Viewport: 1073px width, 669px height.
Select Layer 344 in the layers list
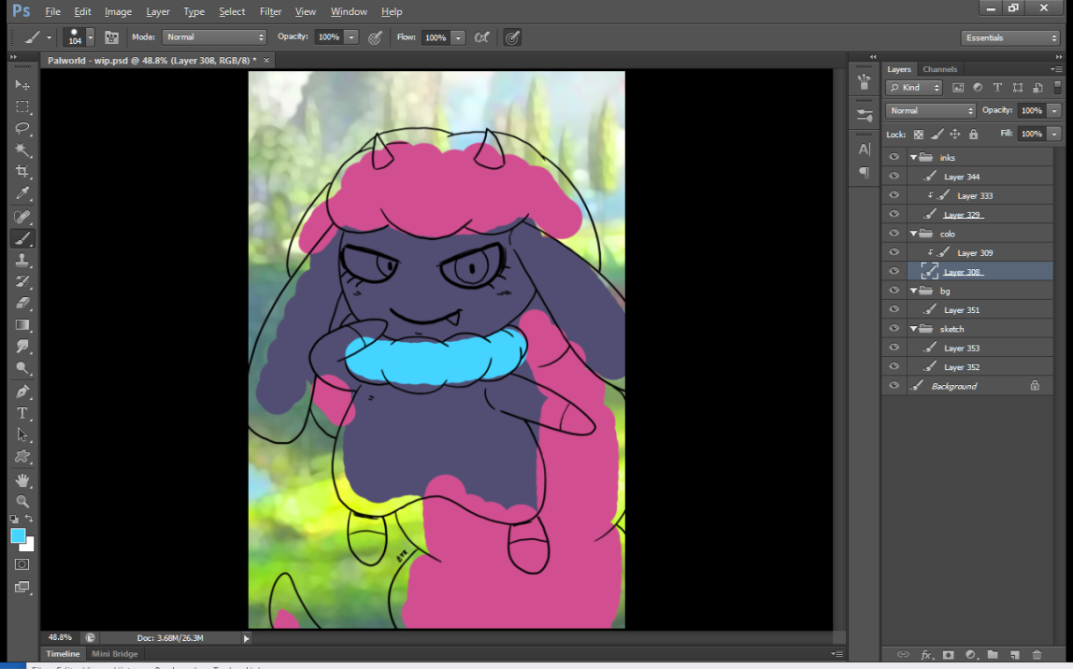point(961,177)
